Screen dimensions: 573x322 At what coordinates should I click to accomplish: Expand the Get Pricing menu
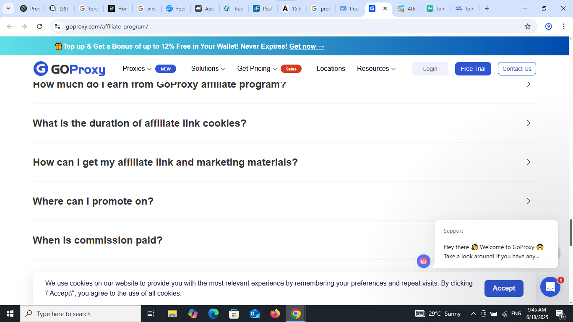(x=257, y=69)
